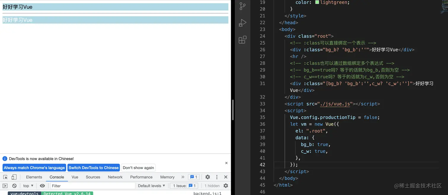Dismiss the DevTools language notification
The height and width of the screenshot is (195, 448).
pos(226,163)
